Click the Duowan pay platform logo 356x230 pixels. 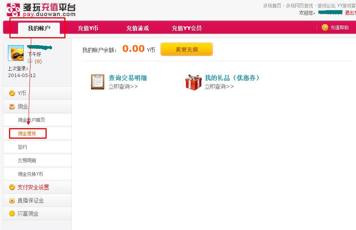(41, 10)
